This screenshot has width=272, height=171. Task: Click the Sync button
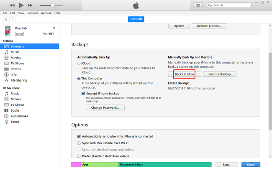(226, 165)
